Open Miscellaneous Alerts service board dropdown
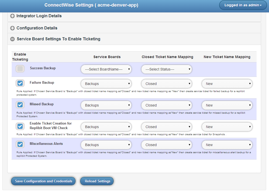The width and height of the screenshot is (269, 192). [106, 145]
